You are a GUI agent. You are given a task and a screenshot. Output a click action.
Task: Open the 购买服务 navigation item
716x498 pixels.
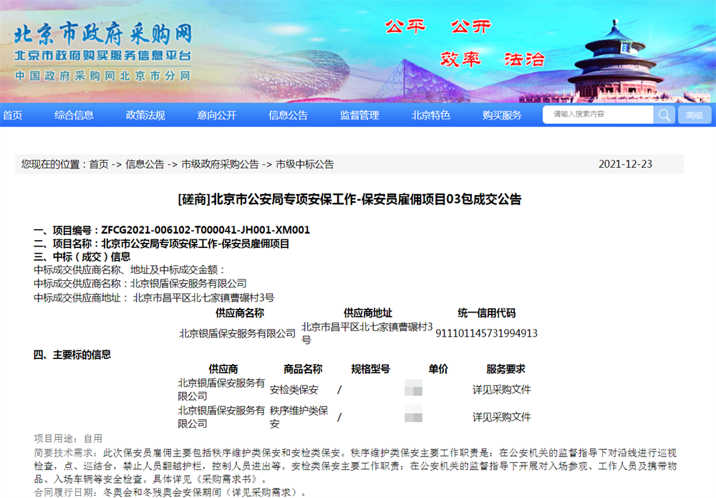(x=501, y=115)
